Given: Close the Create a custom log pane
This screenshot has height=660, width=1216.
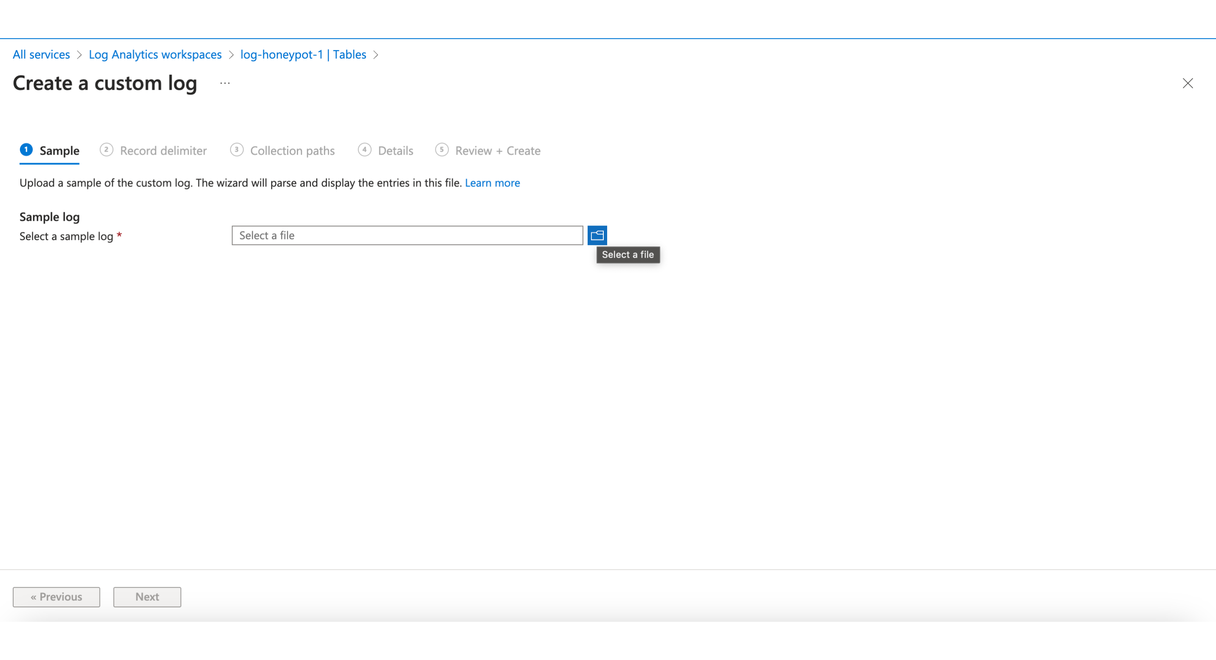Looking at the screenshot, I should pos(1187,83).
